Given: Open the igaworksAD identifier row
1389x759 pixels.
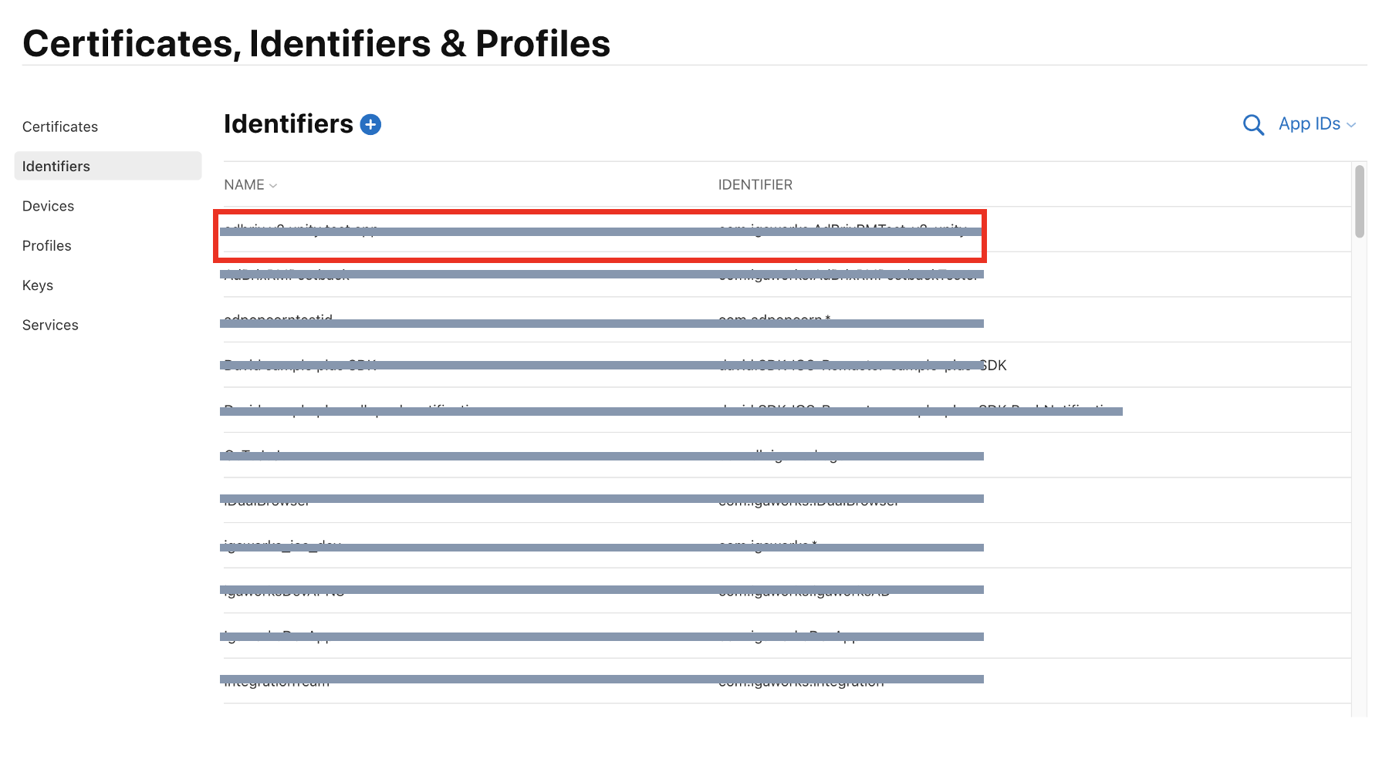Looking at the screenshot, I should click(803, 593).
